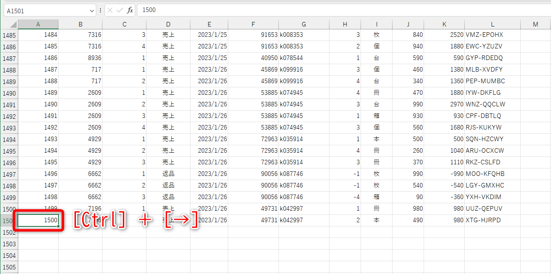
Task: Click value 2970 in column K
Action: (444, 104)
